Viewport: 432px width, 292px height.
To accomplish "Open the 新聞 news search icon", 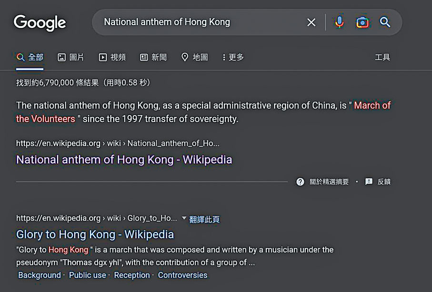I will tap(143, 57).
